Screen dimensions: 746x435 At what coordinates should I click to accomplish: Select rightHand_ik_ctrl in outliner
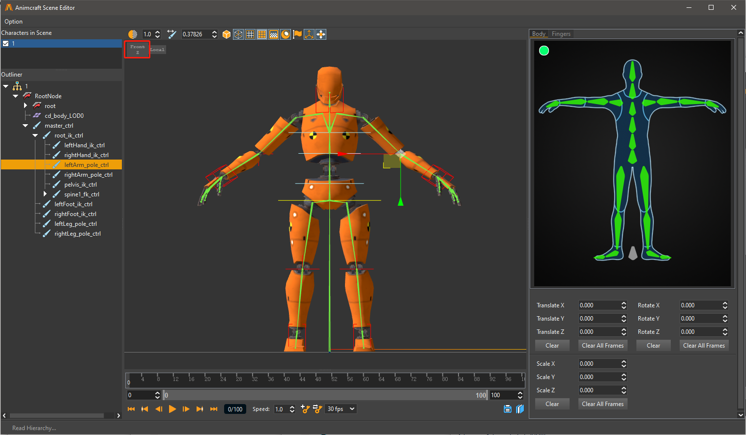point(86,155)
